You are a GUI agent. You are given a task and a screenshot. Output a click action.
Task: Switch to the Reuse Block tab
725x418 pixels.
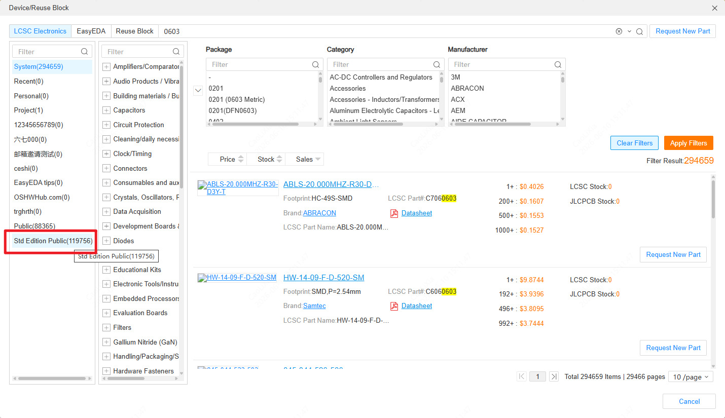(x=135, y=31)
